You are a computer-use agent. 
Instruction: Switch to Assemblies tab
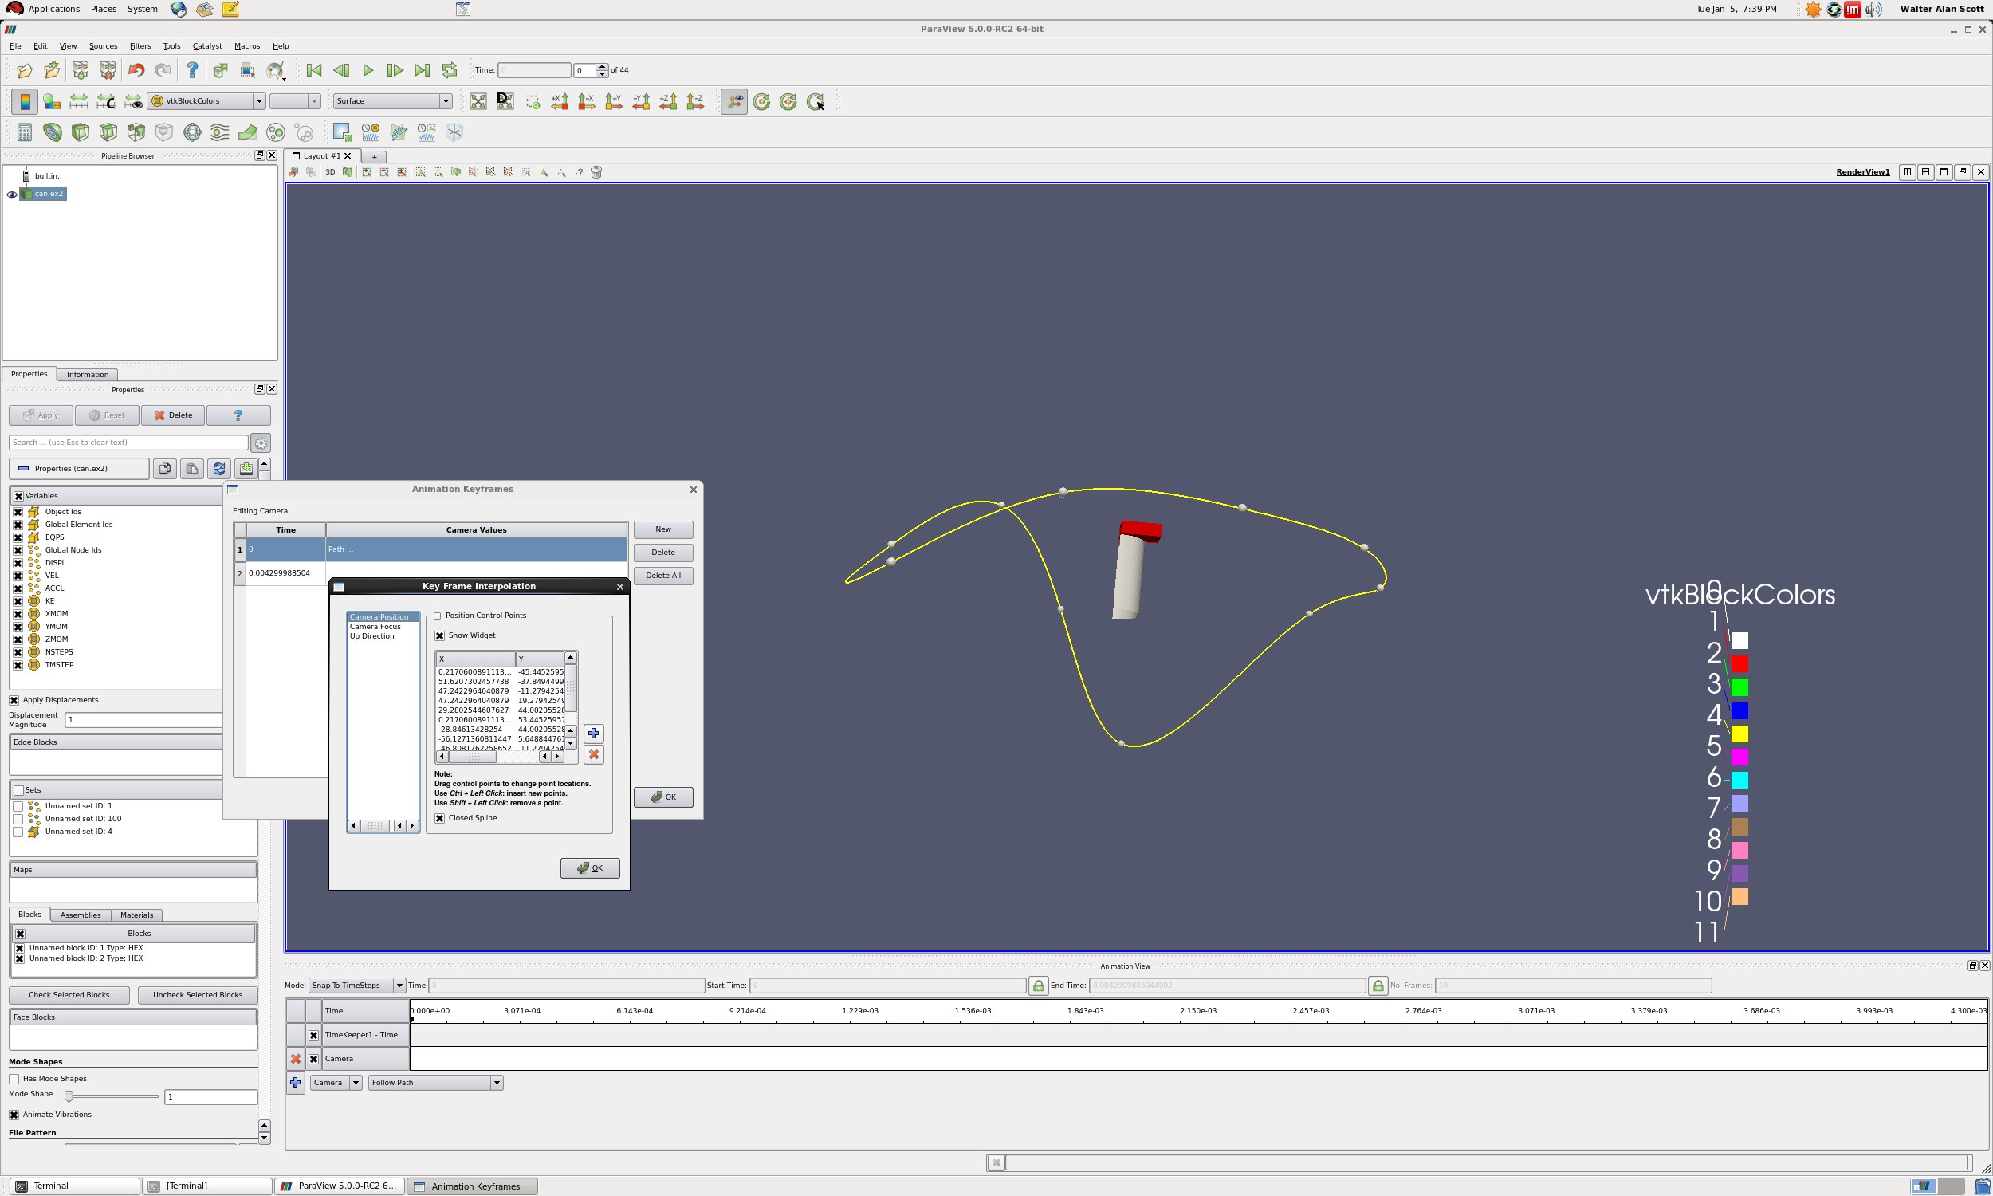81,915
